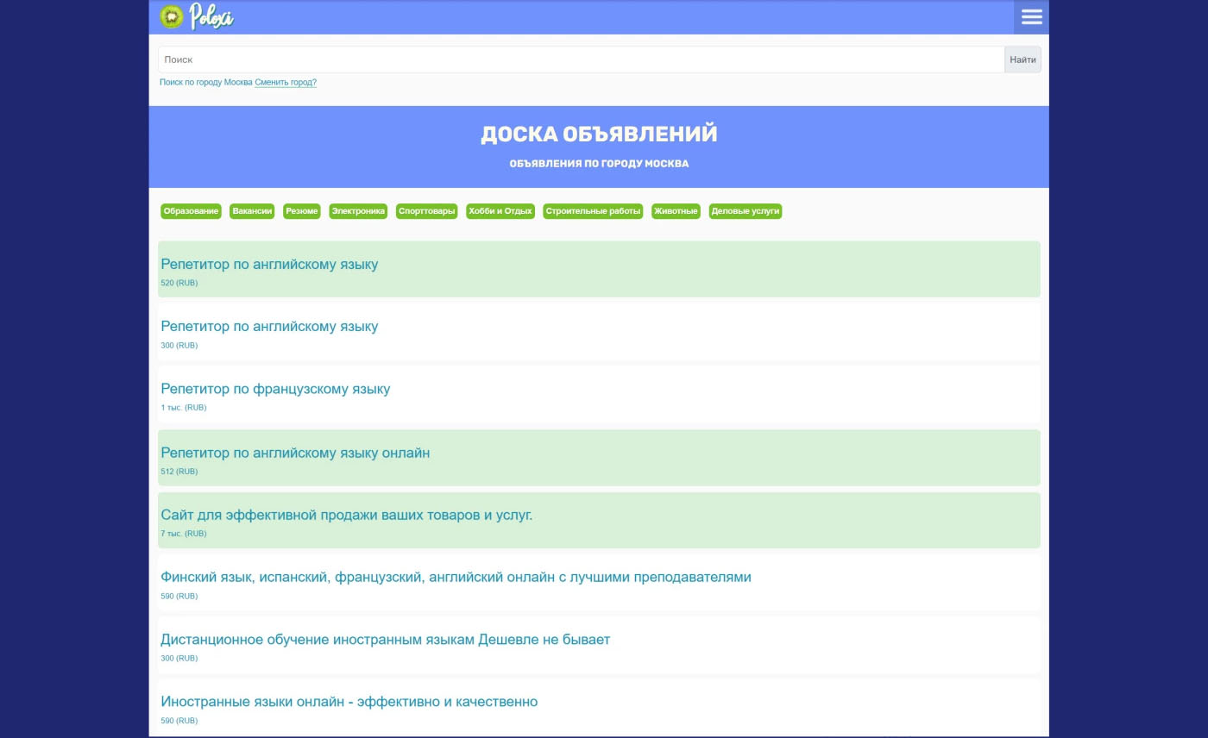Follow the Сменить город? link

pyautogui.click(x=286, y=83)
